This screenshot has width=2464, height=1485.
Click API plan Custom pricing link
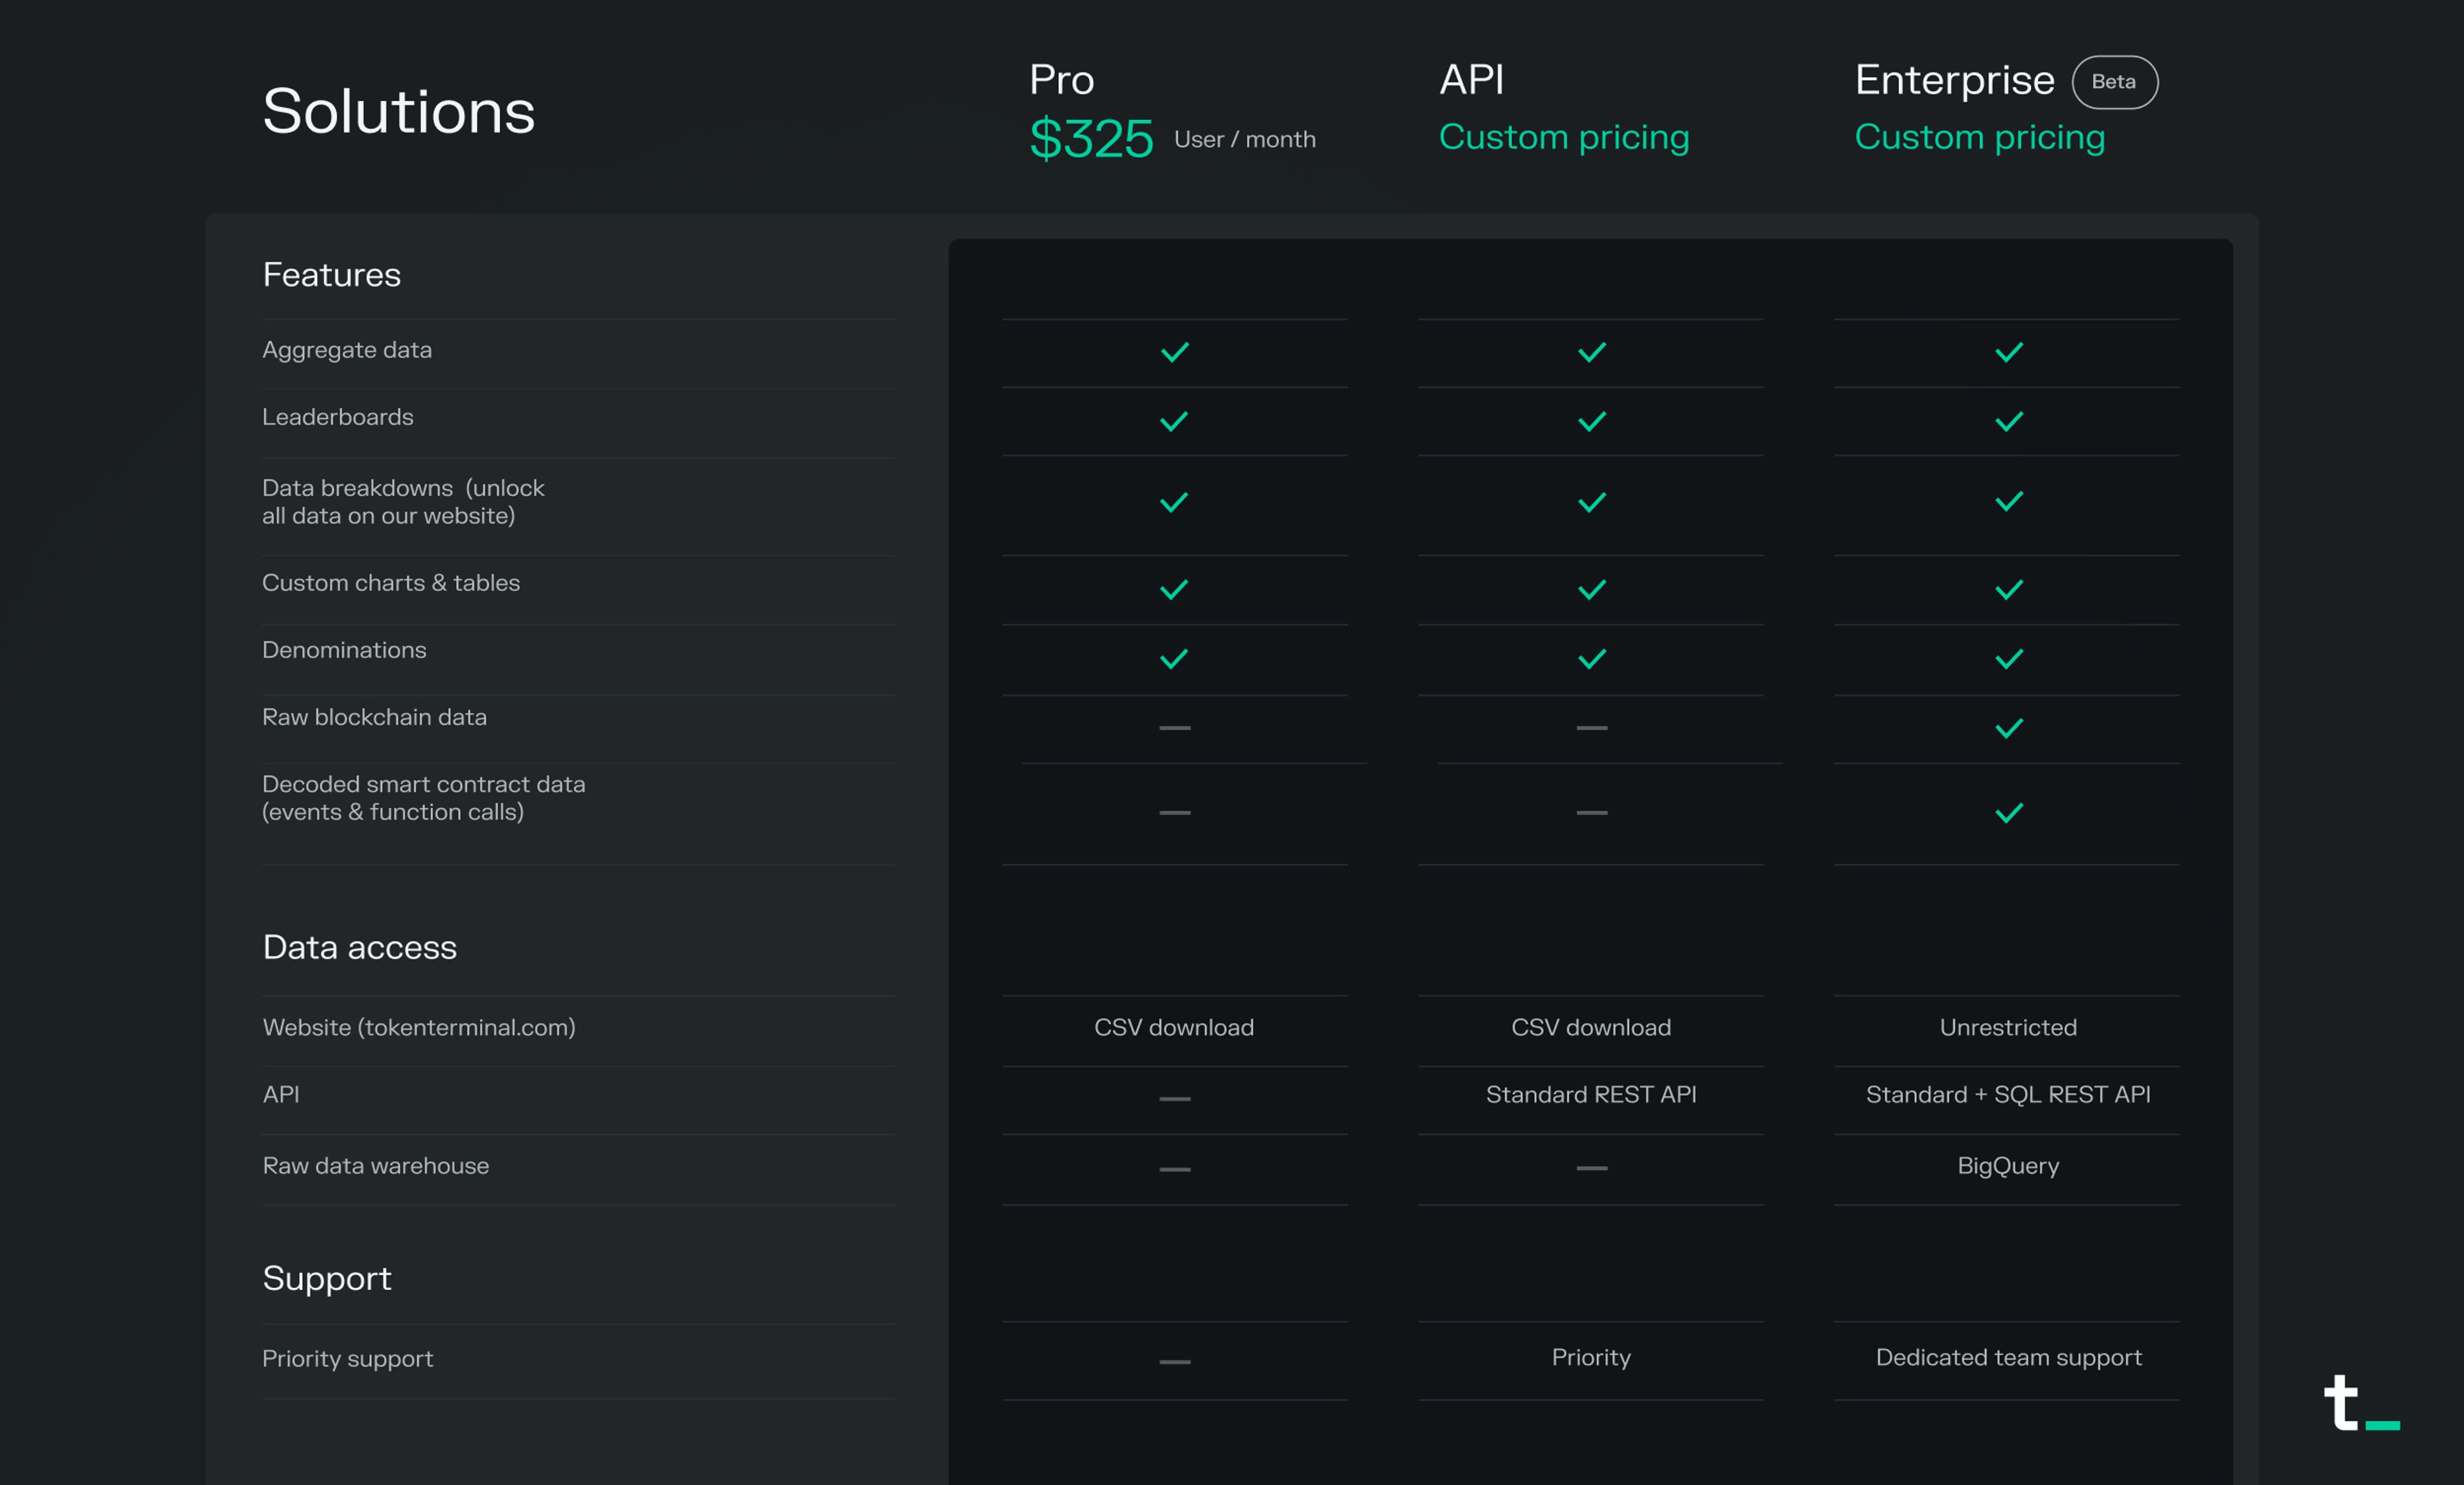(x=1563, y=137)
